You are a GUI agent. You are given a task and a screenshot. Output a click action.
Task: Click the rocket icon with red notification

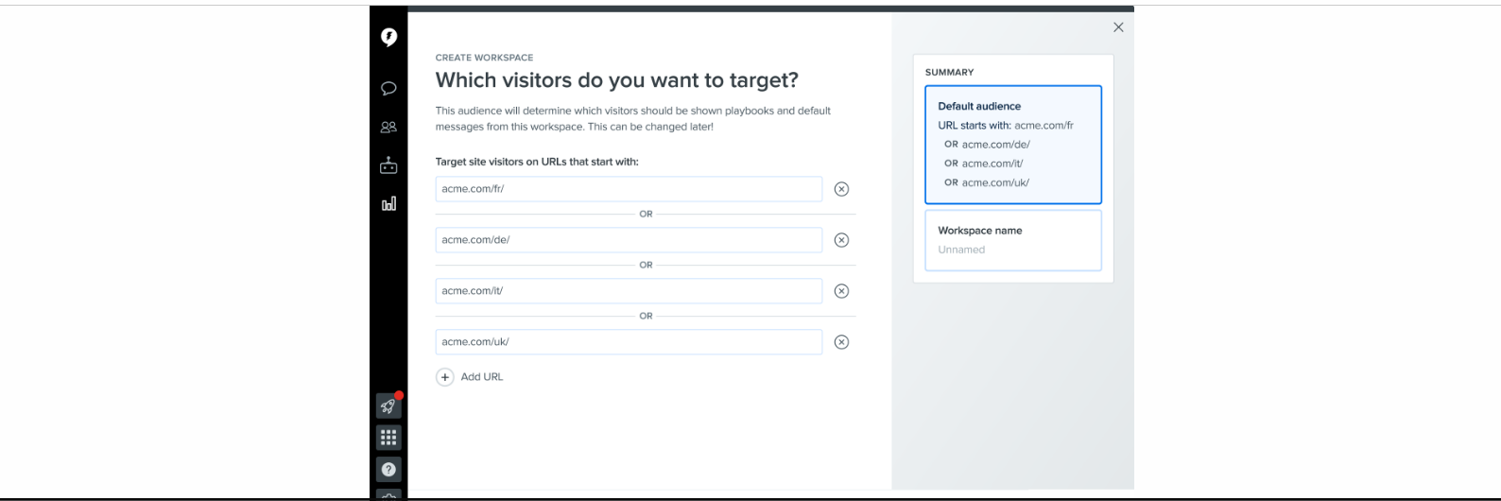point(388,406)
